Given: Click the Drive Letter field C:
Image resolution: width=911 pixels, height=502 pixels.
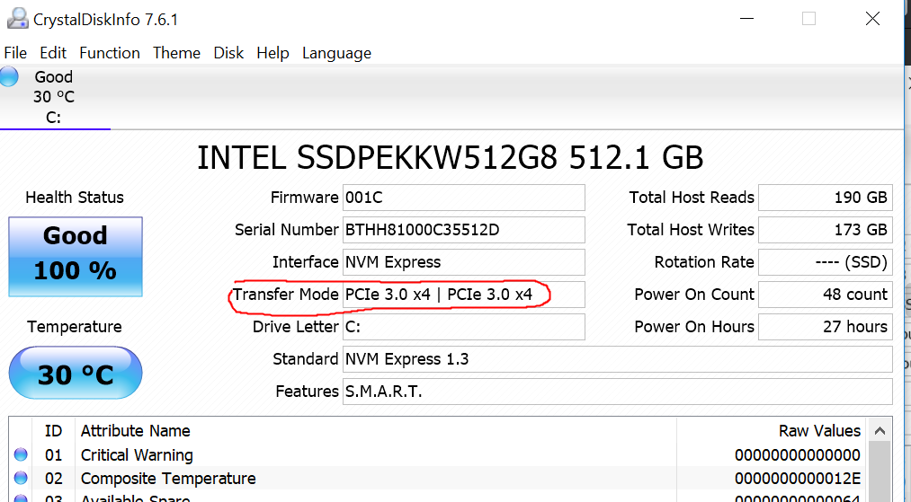Looking at the screenshot, I should tap(464, 327).
